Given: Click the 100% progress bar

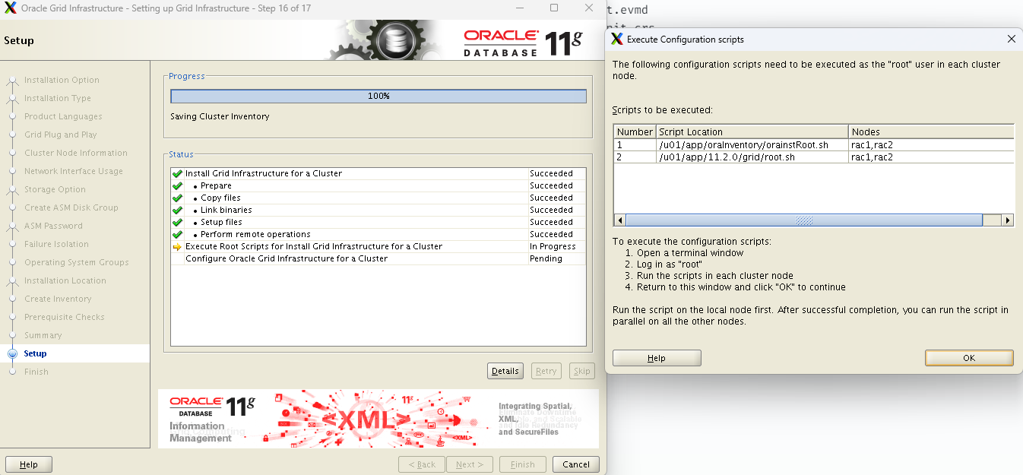Looking at the screenshot, I should (x=378, y=96).
